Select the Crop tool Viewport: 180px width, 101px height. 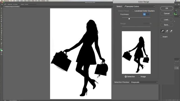click(x=1, y=16)
